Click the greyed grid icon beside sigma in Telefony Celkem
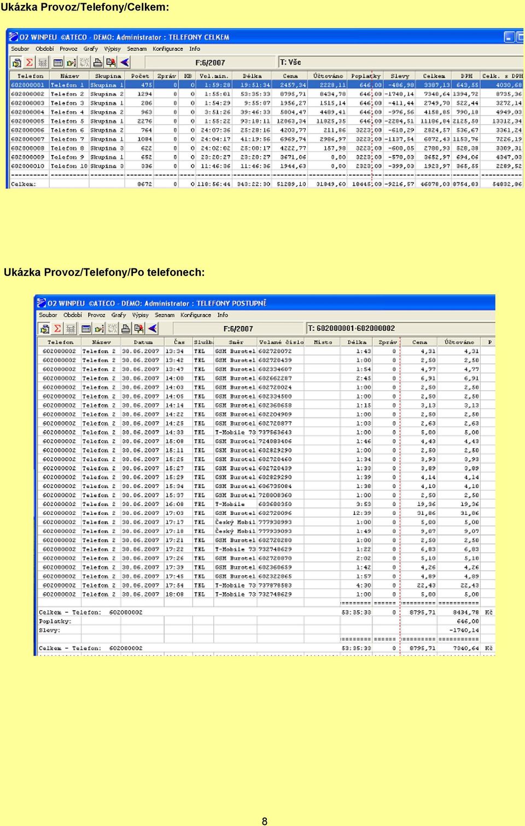Screen dimensions: 525x826 pyautogui.click(x=43, y=62)
